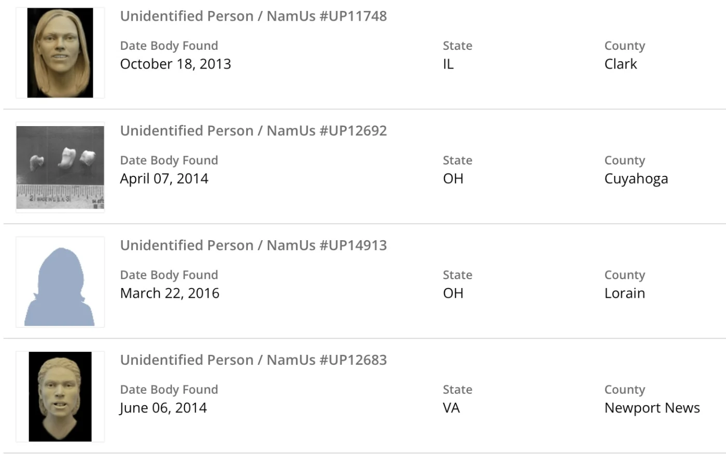The width and height of the screenshot is (726, 454).
Task: Open the facial reconstruction thumbnail for case UP11748
Action: tap(60, 53)
